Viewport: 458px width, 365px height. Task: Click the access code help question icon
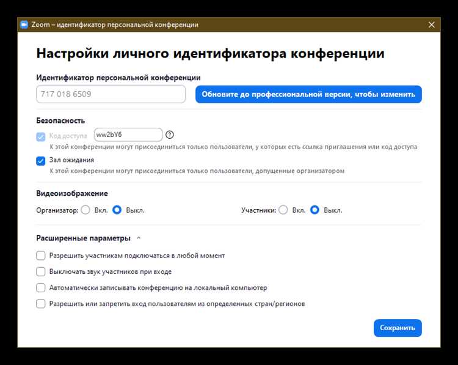(170, 135)
